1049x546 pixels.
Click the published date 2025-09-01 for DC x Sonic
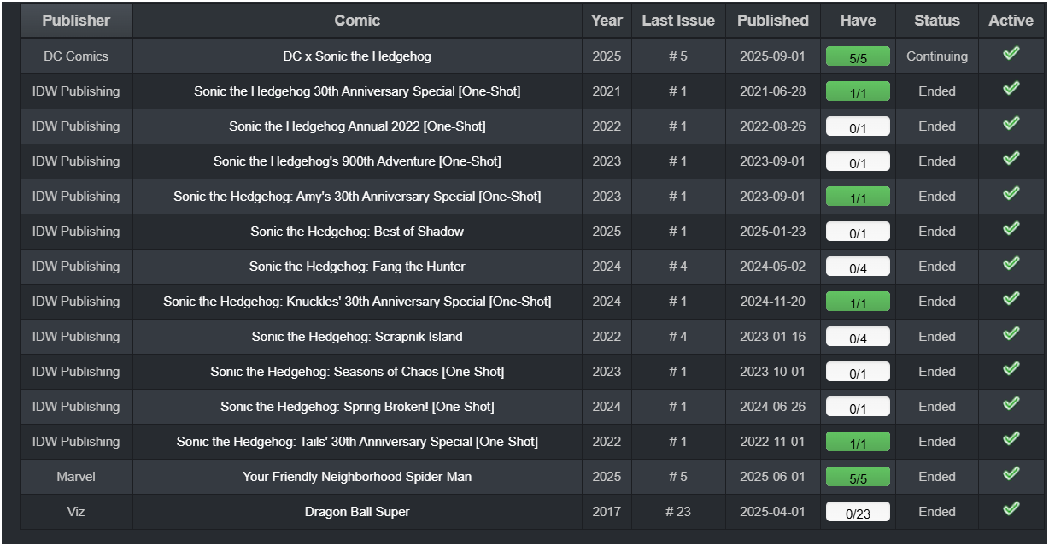[772, 56]
